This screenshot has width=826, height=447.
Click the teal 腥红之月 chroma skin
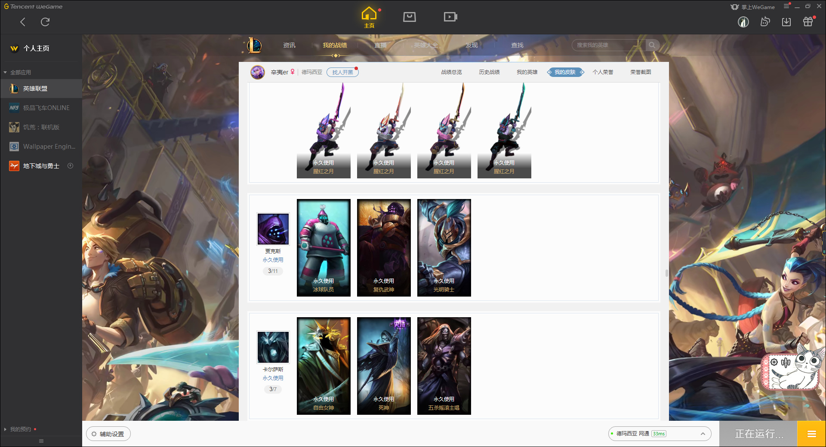504,130
